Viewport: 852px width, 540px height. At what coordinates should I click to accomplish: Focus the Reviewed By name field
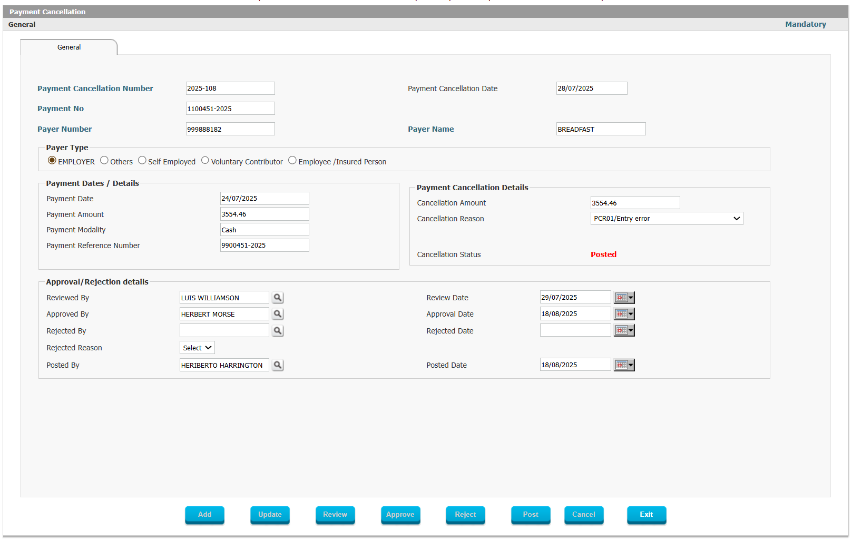point(224,298)
